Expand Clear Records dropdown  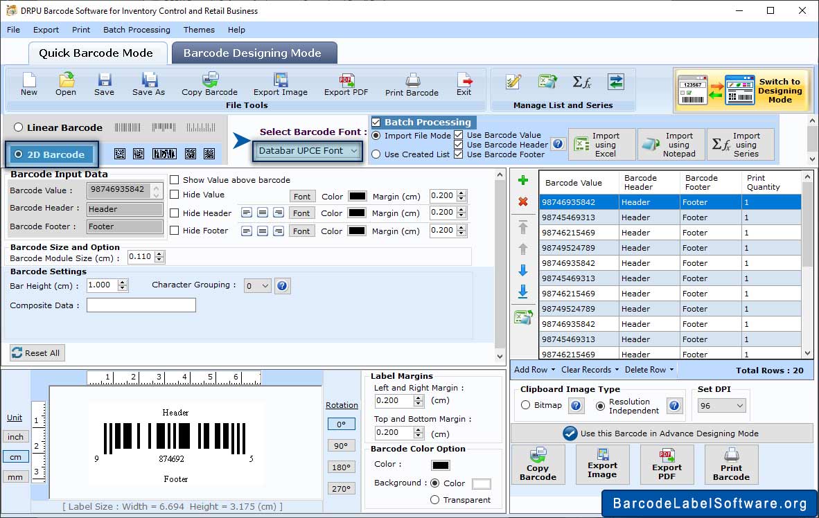tap(590, 370)
